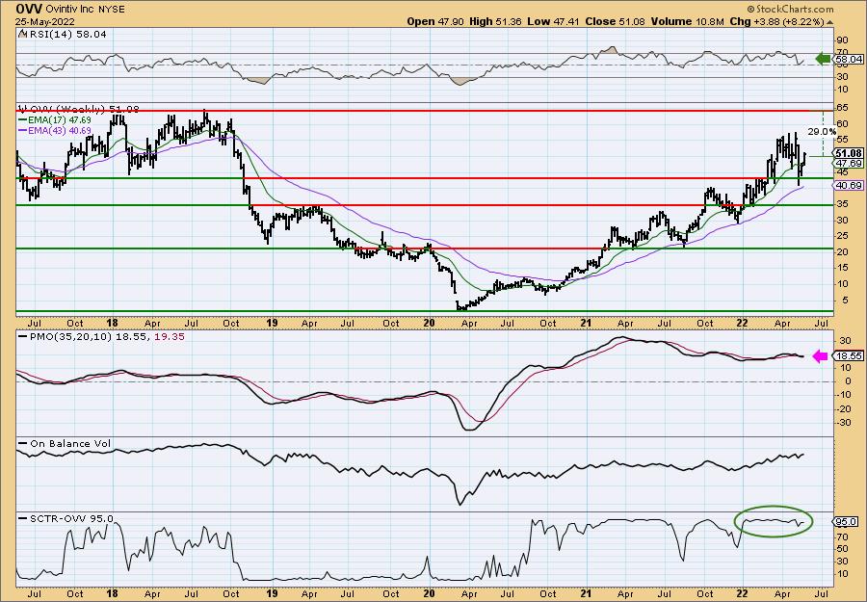Click the 18 year label on price axis
Viewport: 867px width, 602px height.
(x=113, y=323)
